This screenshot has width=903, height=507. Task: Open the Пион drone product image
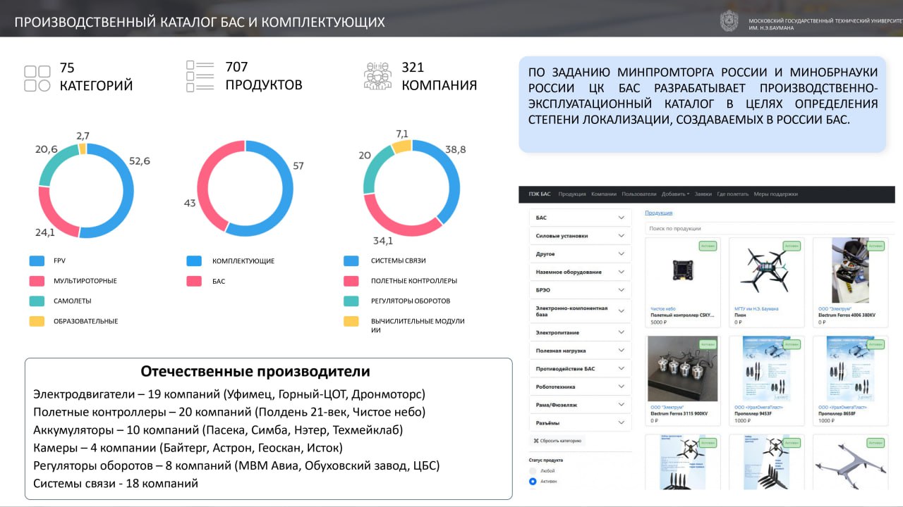tap(767, 270)
